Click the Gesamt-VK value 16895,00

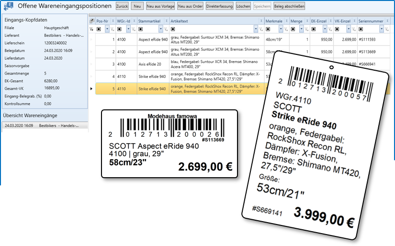(52, 88)
